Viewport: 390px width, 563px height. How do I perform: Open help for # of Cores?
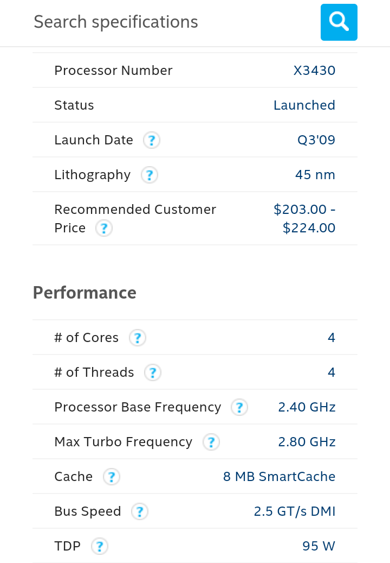click(x=138, y=338)
